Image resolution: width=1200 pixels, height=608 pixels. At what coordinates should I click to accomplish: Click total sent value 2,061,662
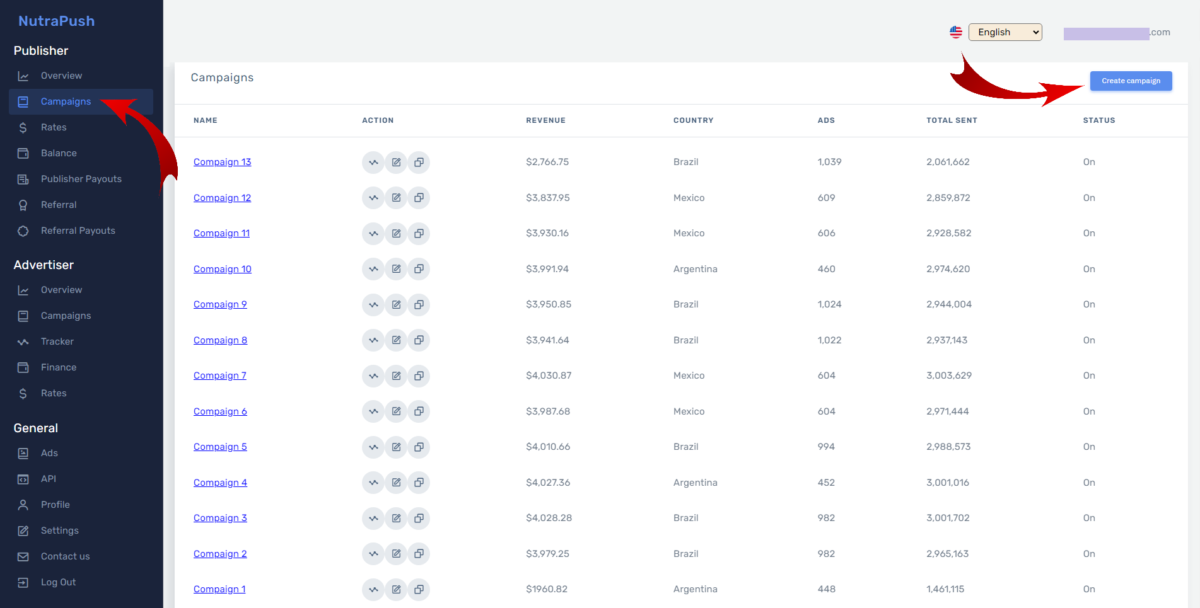tap(948, 162)
